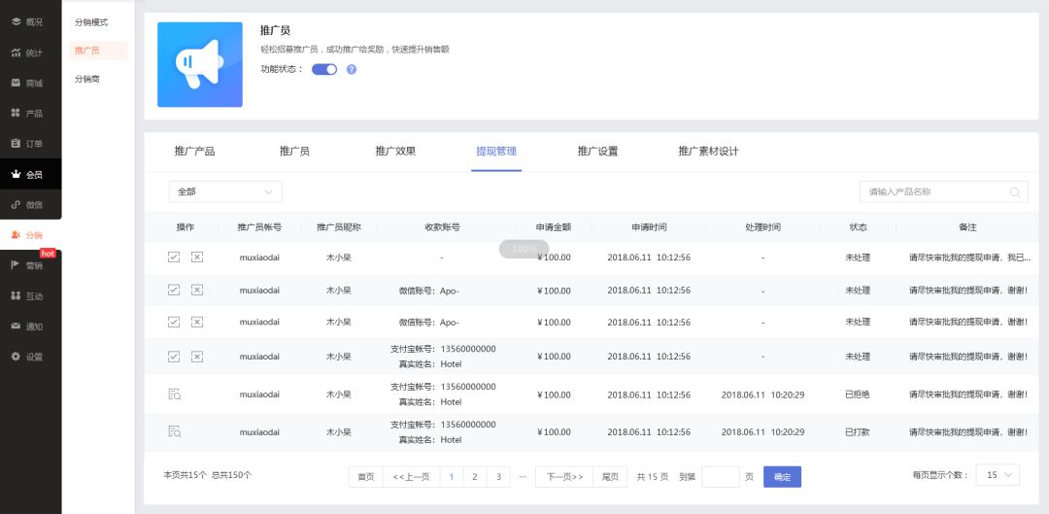Go to 商城 mall sidebar item
This screenshot has height=514, width=1049.
click(x=27, y=83)
